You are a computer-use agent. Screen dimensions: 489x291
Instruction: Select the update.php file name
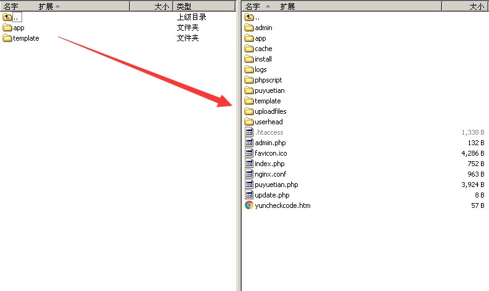pos(273,195)
